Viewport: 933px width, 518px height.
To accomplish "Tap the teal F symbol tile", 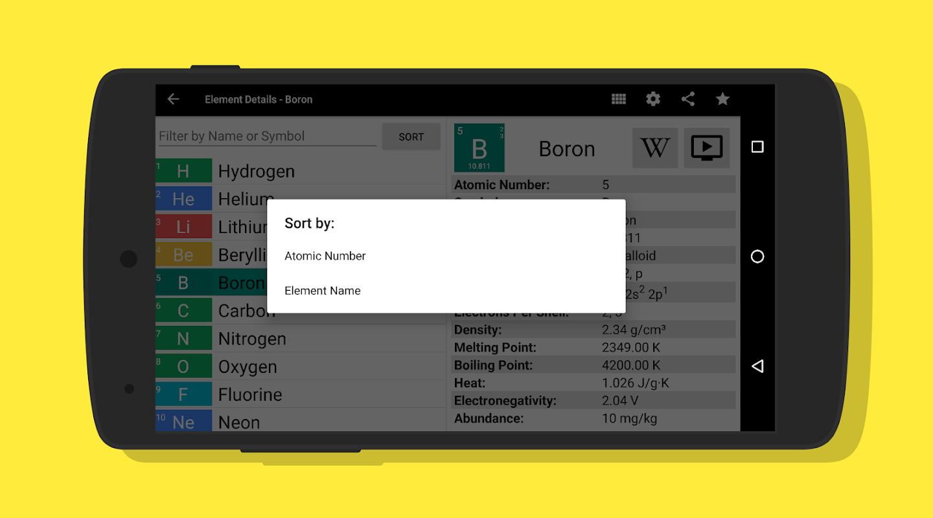I will (183, 394).
